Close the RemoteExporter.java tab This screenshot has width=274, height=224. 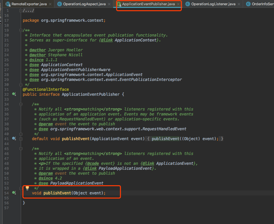point(50,4)
